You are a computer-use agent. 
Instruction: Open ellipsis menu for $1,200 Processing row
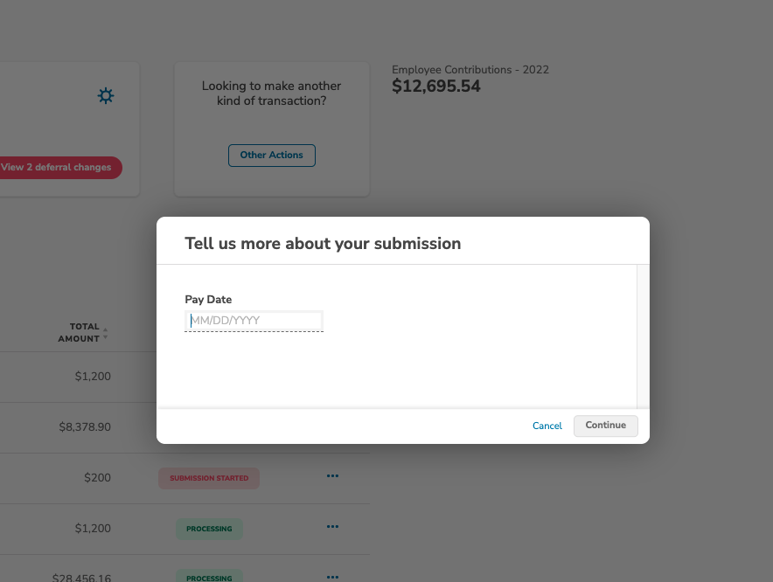[x=333, y=527]
